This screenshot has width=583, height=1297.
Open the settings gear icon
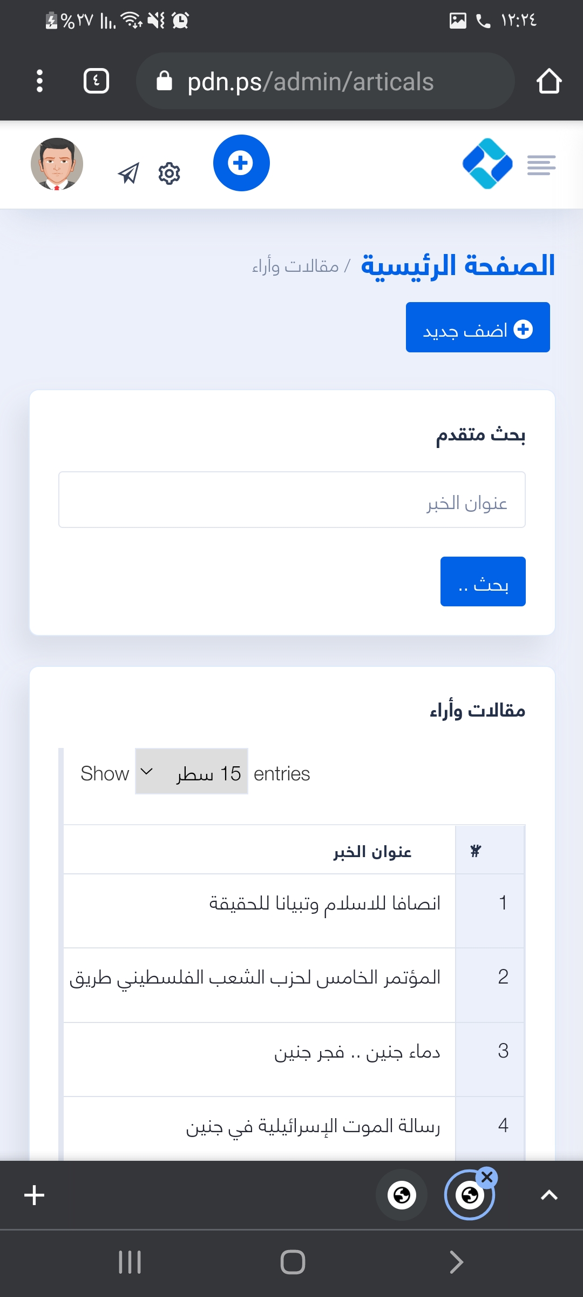coord(169,173)
